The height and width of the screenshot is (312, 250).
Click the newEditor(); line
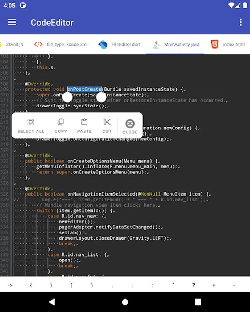[76, 222]
